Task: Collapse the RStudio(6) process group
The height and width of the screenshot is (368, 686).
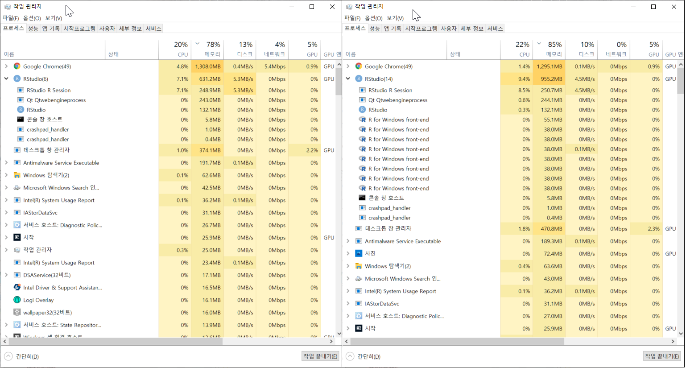Action: (6, 79)
